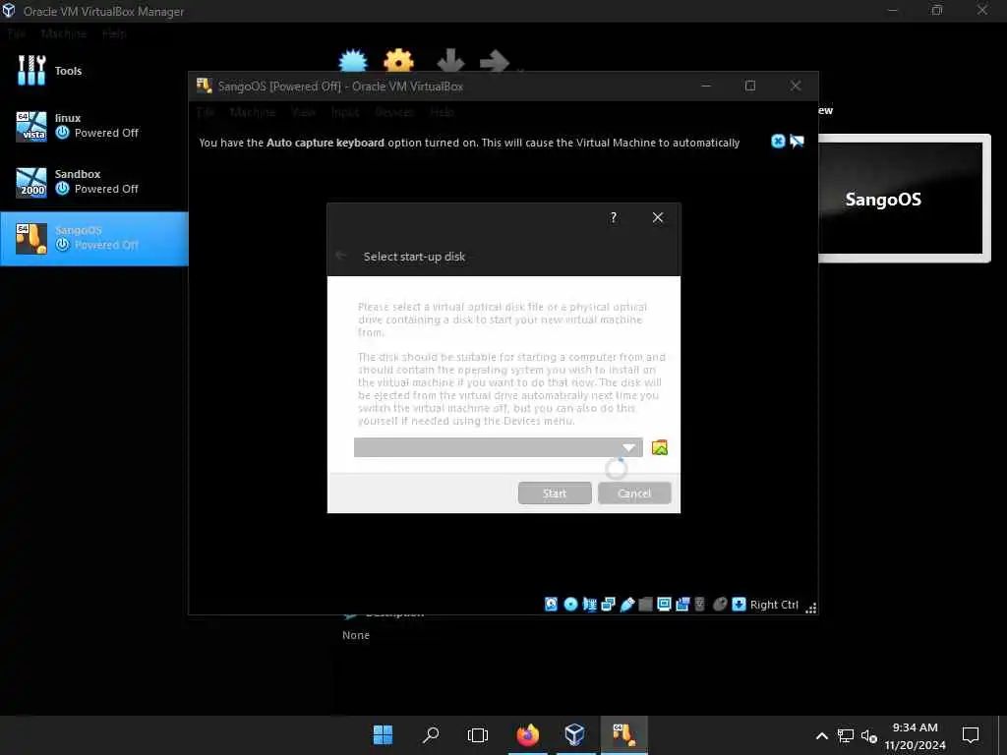
Task: Click the None description text in Manager
Action: point(356,635)
